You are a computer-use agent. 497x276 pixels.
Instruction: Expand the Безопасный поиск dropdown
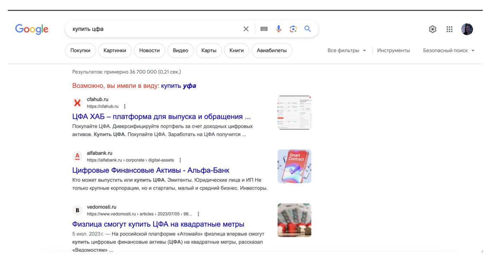click(449, 50)
